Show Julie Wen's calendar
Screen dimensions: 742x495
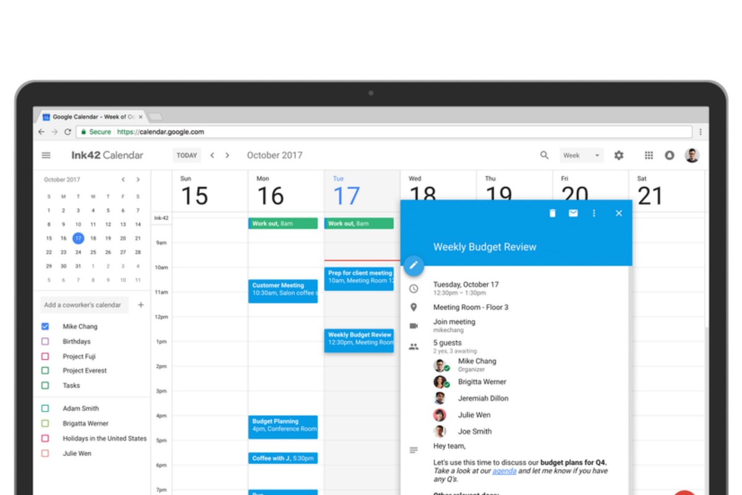coord(45,454)
